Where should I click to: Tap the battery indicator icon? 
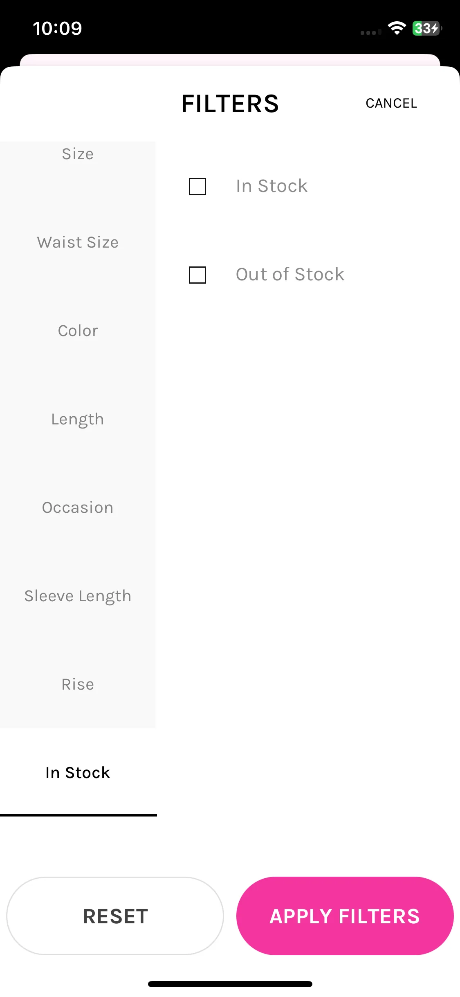click(x=427, y=28)
